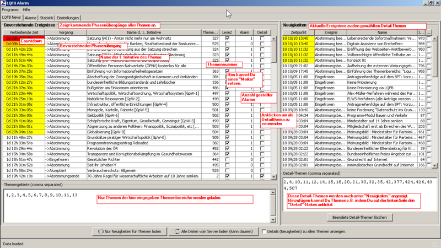
Task: Click the reload icon on 'Alle Daten' button
Action: [x=176, y=231]
